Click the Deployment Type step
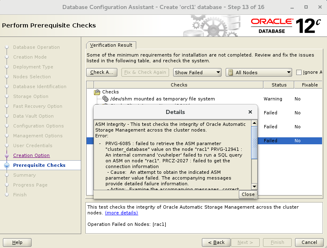This screenshot has height=248, width=327. [33, 67]
